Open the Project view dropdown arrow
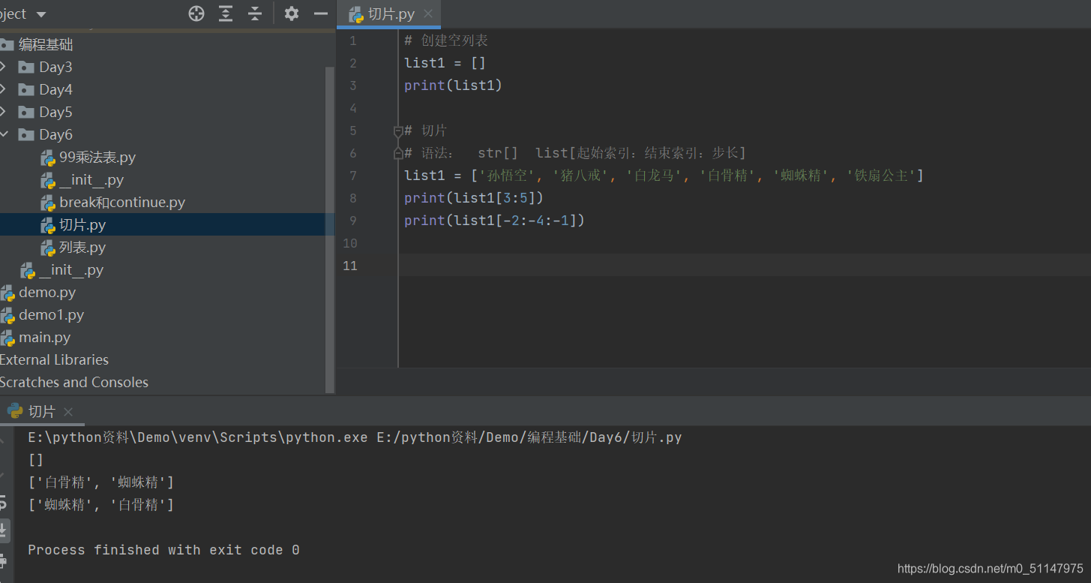This screenshot has width=1091, height=583. [x=40, y=14]
